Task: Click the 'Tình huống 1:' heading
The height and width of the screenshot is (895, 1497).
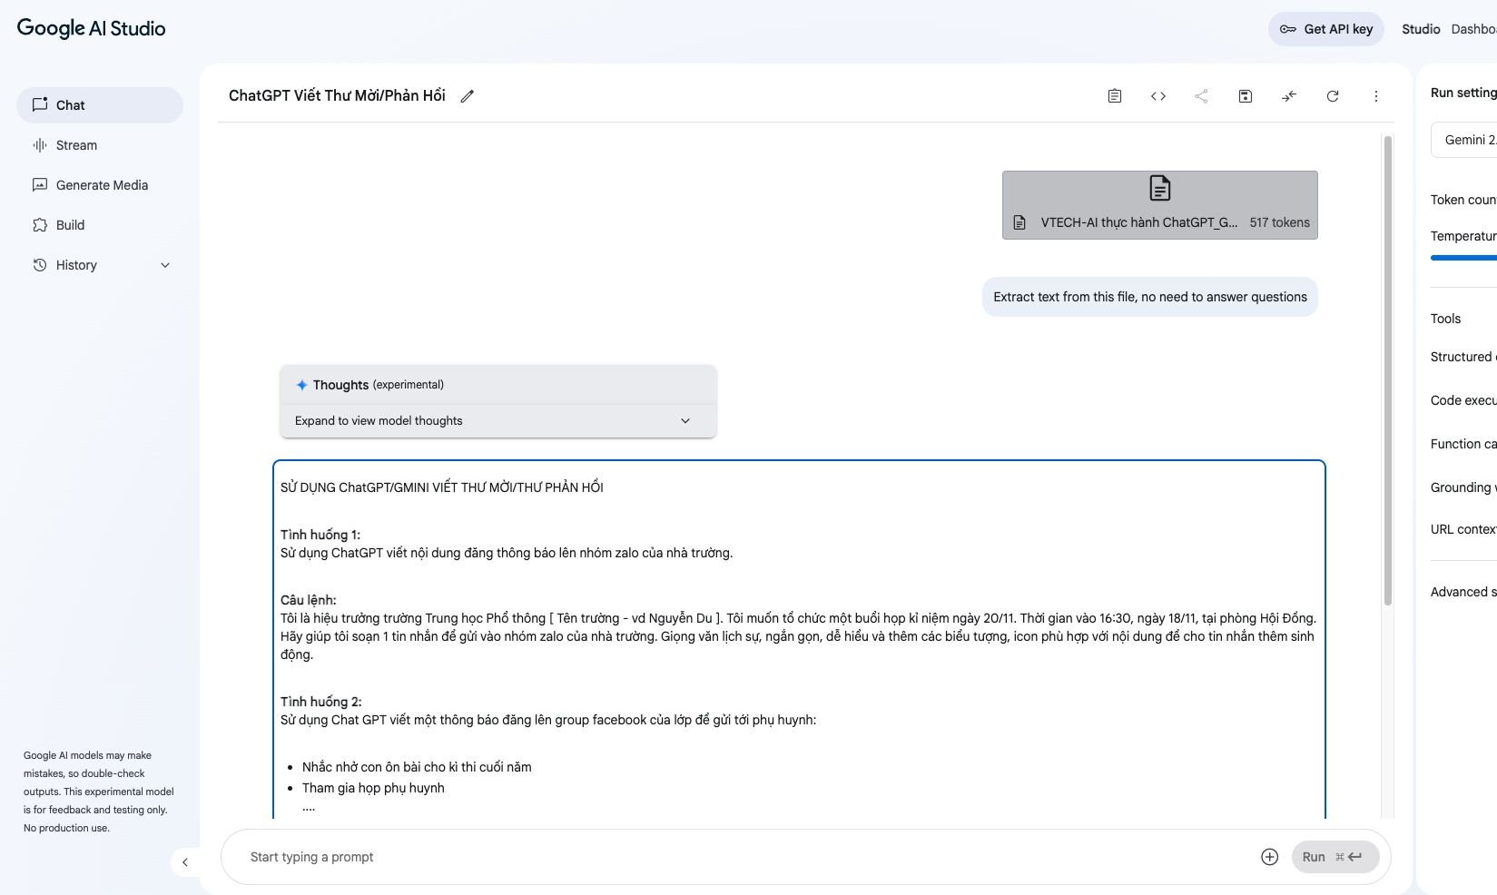Action: pyautogui.click(x=320, y=535)
